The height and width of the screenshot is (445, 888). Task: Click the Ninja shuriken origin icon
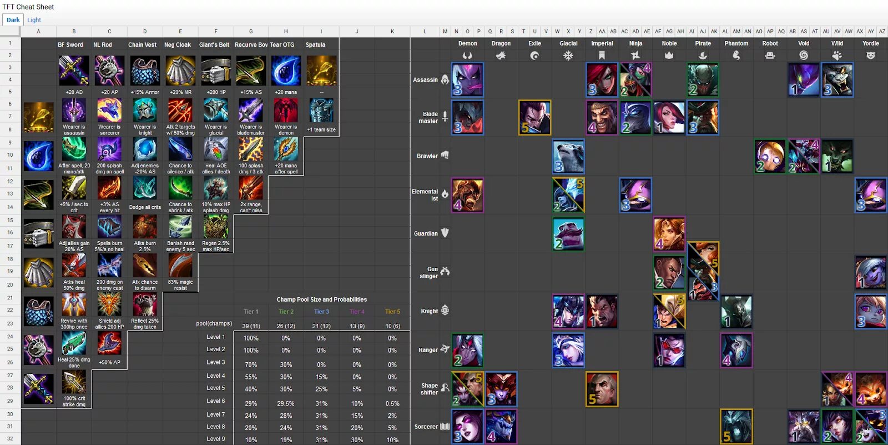(635, 56)
